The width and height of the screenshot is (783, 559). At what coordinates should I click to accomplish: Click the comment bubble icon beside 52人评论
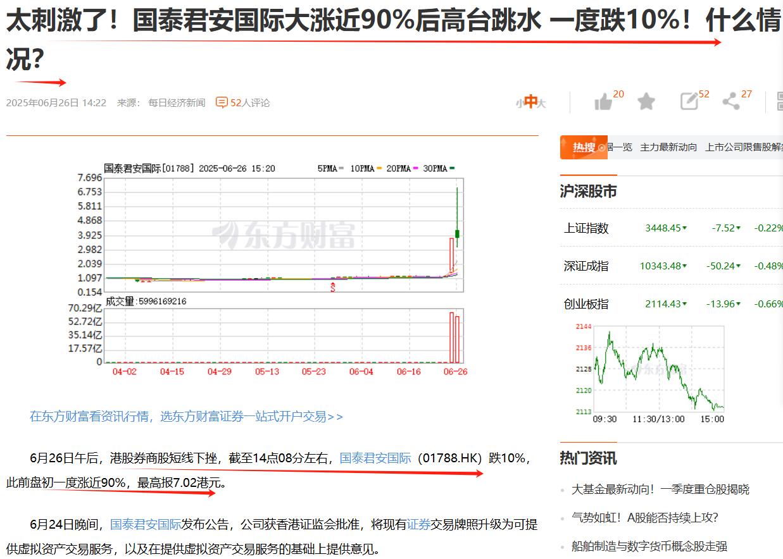tap(222, 102)
